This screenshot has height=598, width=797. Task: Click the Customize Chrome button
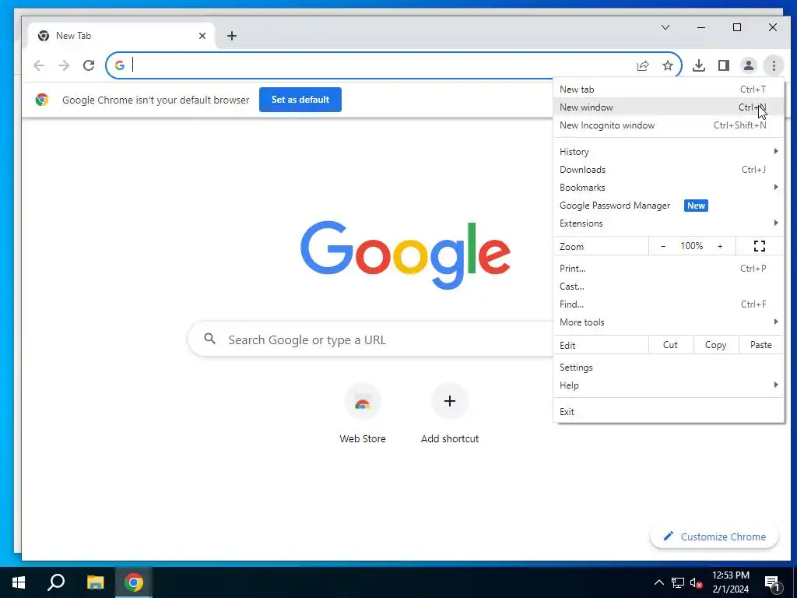(714, 536)
